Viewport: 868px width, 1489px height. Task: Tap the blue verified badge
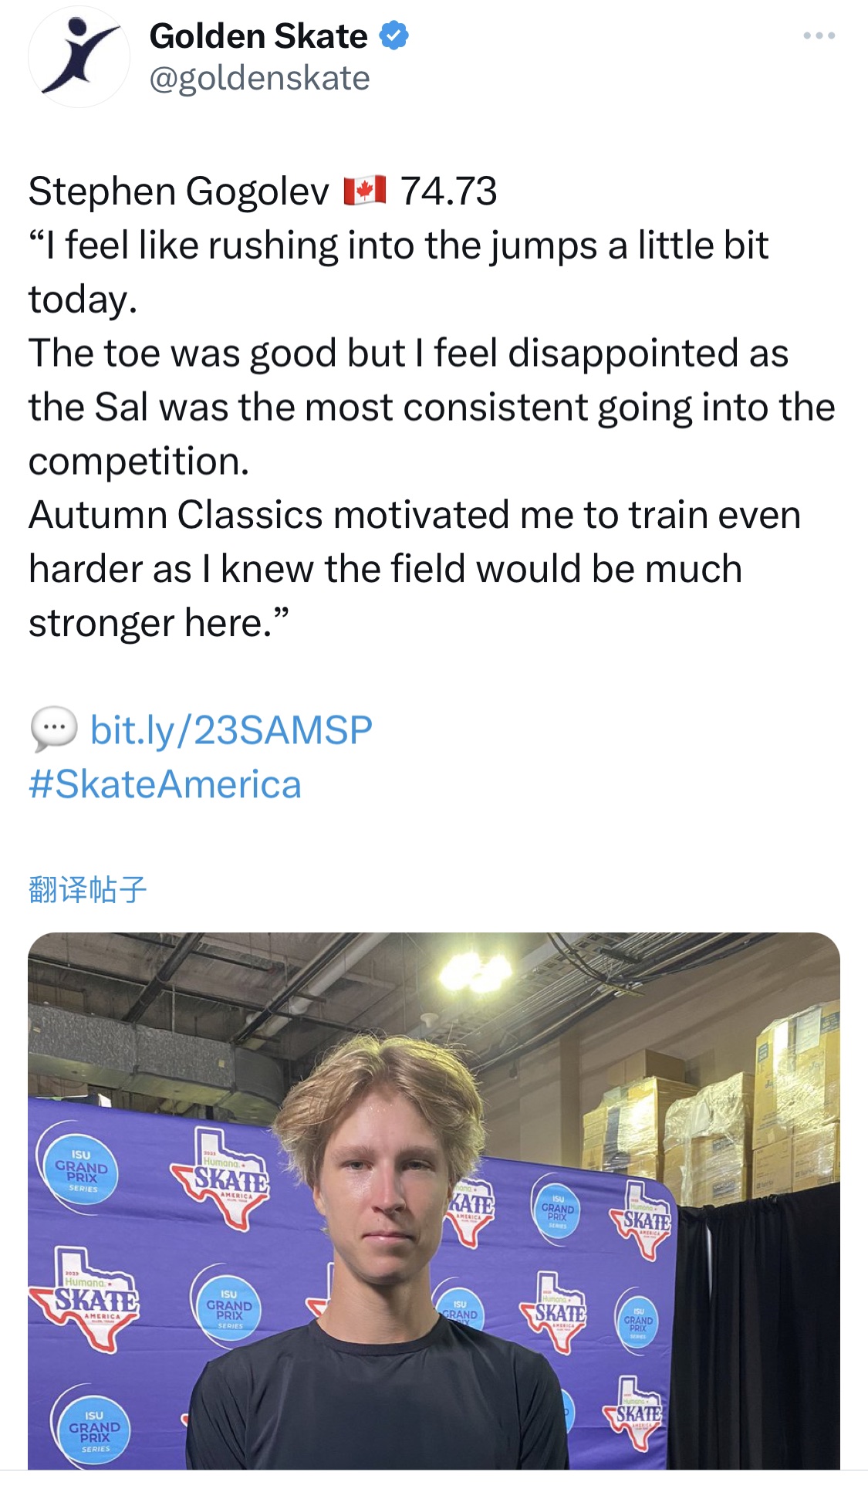tap(394, 36)
